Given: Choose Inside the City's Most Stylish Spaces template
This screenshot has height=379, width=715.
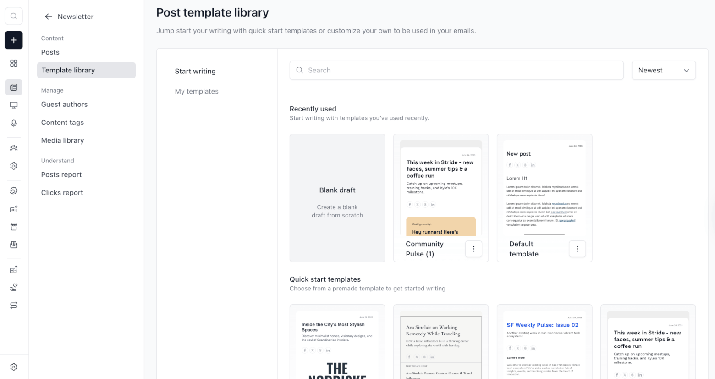Looking at the screenshot, I should tap(337, 342).
